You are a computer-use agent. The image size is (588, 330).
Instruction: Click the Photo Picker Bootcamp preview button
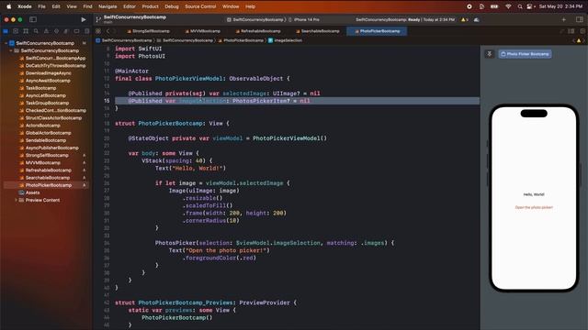525,54
